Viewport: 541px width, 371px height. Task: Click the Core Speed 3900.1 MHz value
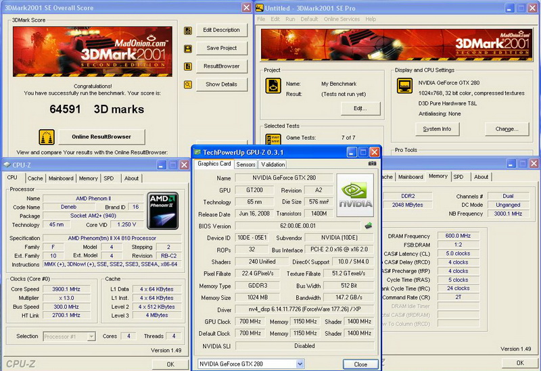pyautogui.click(x=66, y=289)
